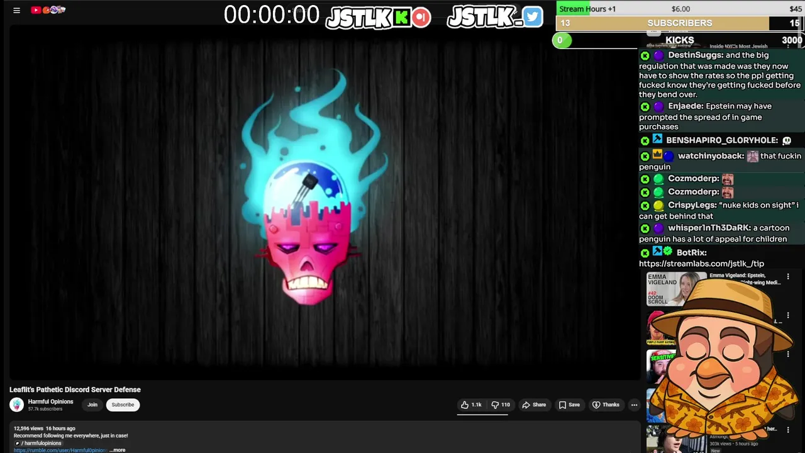Open the streamlabs.com/jstlk_/tip link
Screen dimensions: 805x453
click(701, 264)
